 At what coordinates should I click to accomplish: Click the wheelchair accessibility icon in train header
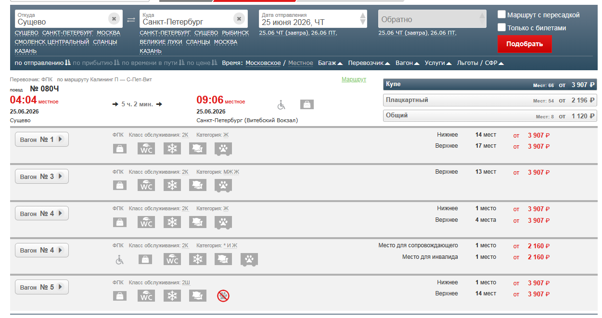[282, 104]
